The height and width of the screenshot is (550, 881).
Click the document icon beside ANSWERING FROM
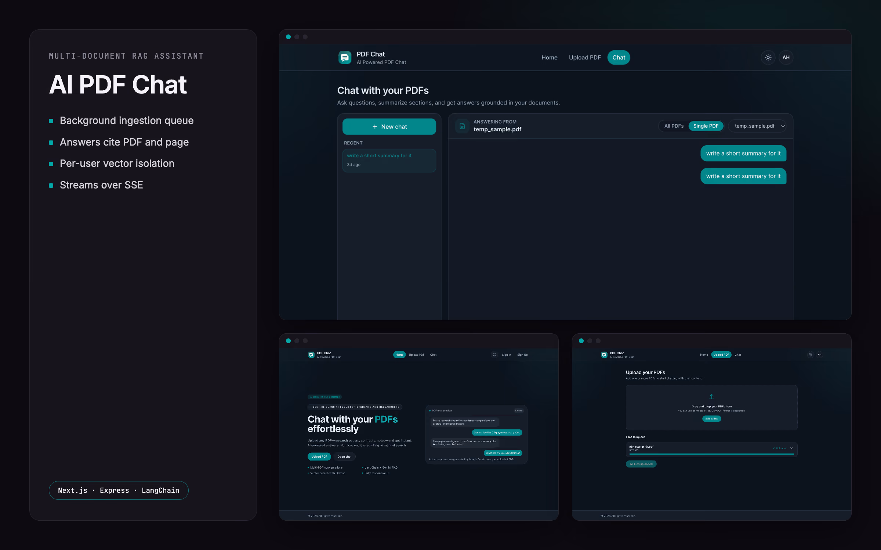coord(462,126)
